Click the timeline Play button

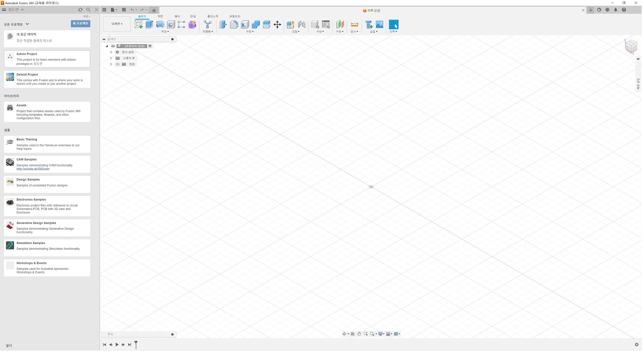117,345
